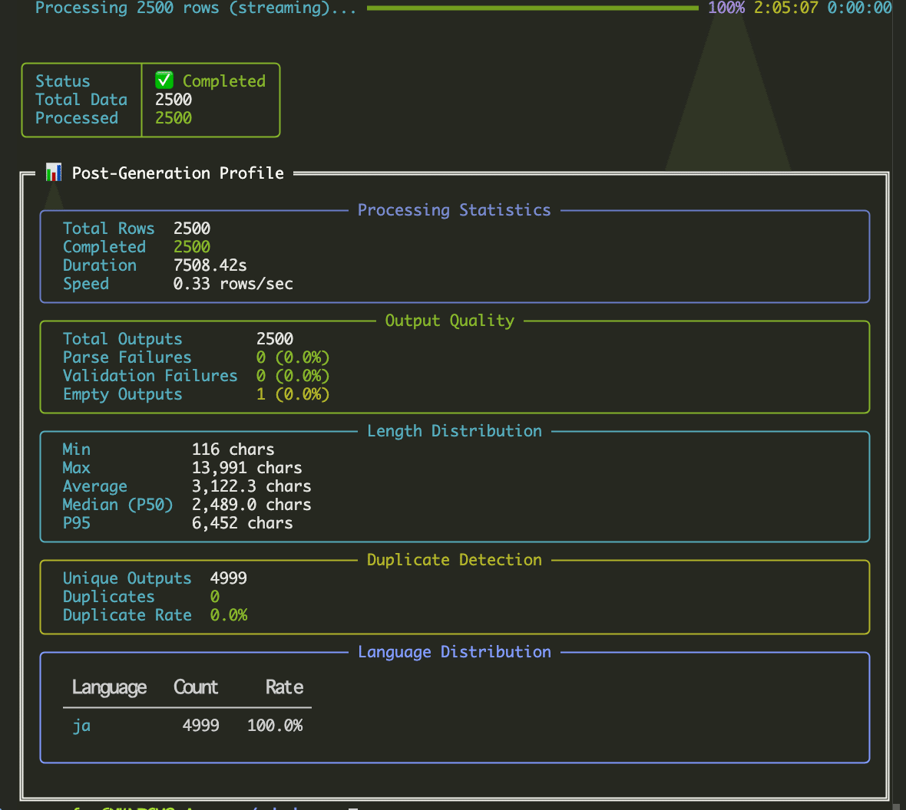This screenshot has width=906, height=810.
Task: Click the Duplicate Detection section title
Action: [x=455, y=560]
